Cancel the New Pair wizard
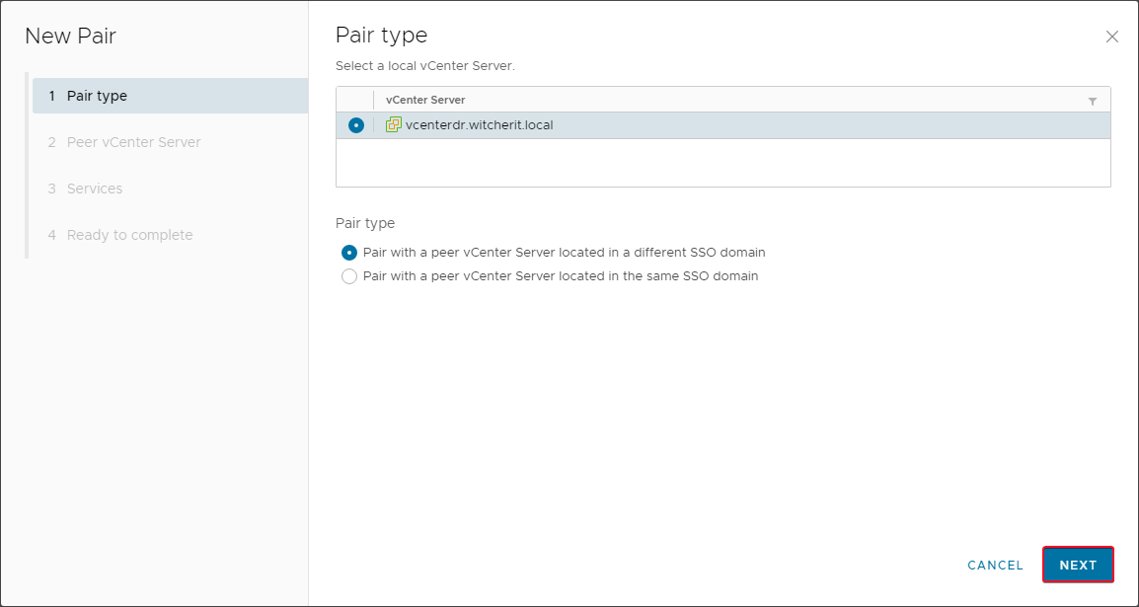Image resolution: width=1139 pixels, height=607 pixels. (x=995, y=565)
